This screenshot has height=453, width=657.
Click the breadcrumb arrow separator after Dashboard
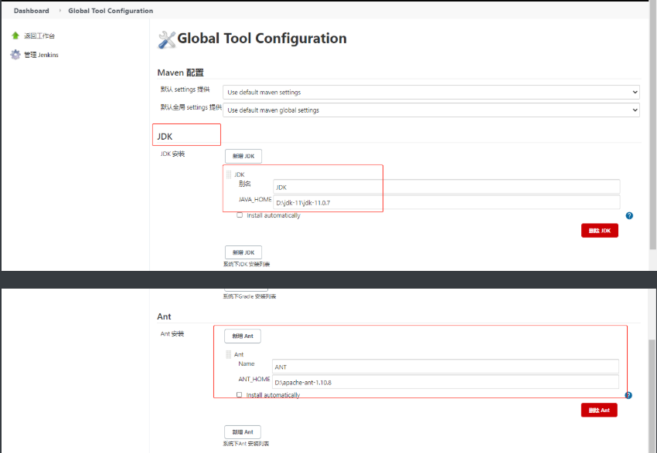pos(59,11)
